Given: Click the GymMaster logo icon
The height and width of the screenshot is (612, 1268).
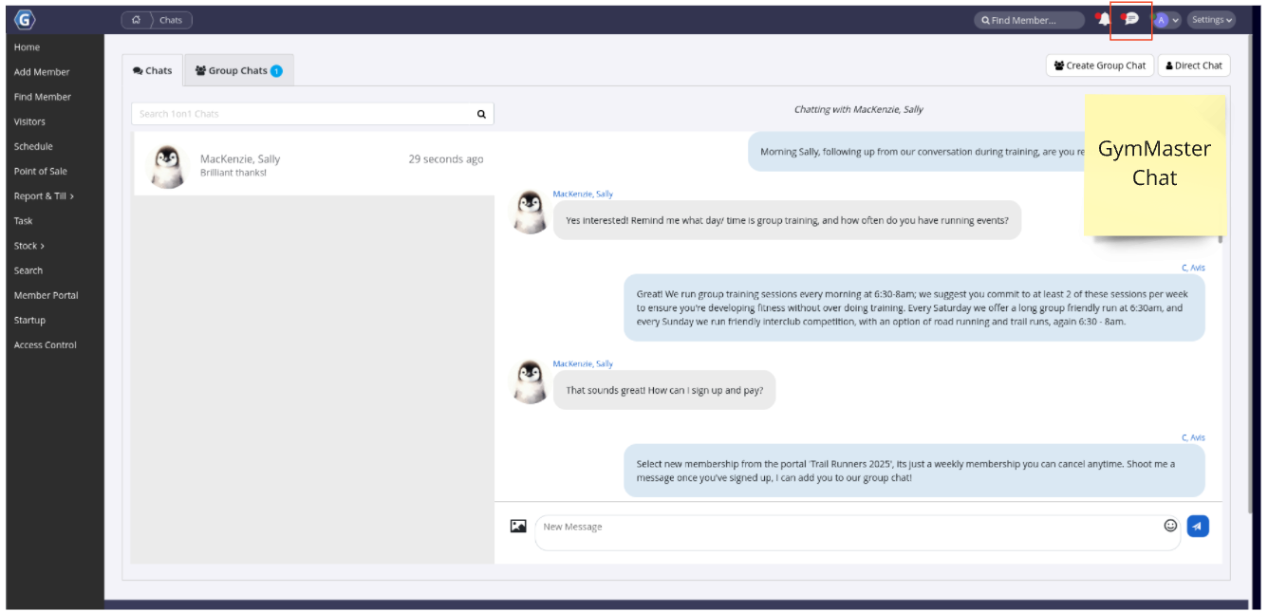Looking at the screenshot, I should (x=26, y=20).
